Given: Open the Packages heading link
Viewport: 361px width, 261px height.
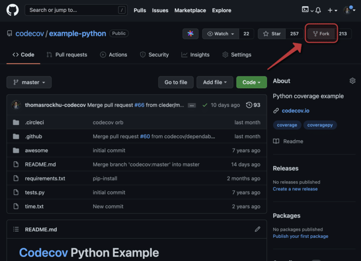Looking at the screenshot, I should (x=286, y=215).
